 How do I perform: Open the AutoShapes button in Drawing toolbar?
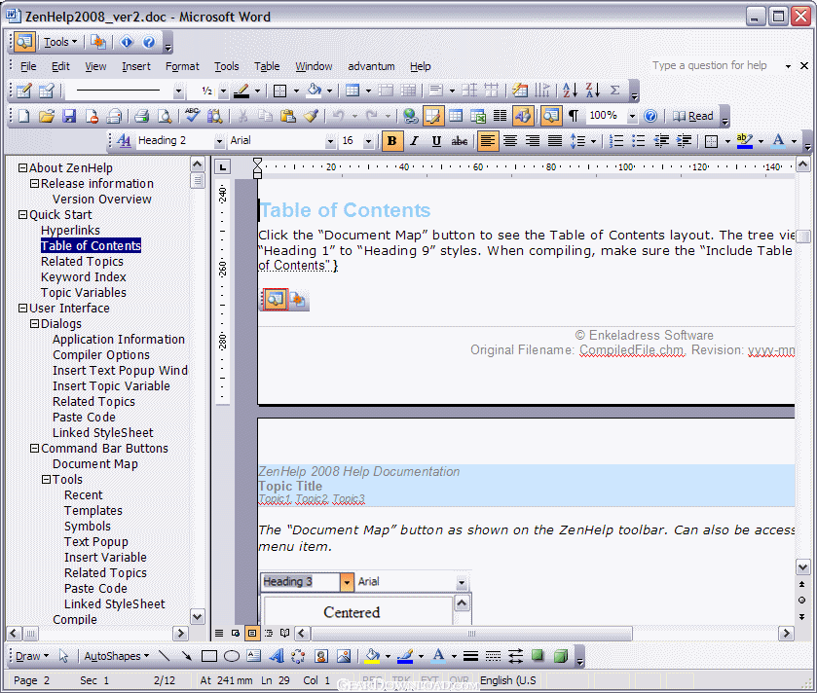(116, 656)
